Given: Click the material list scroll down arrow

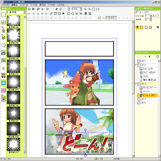Looking at the screenshot, I should pos(25,152).
